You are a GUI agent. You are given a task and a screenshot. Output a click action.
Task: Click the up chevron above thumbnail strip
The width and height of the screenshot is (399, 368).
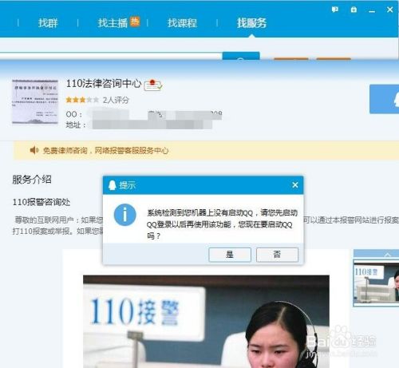tap(388, 255)
